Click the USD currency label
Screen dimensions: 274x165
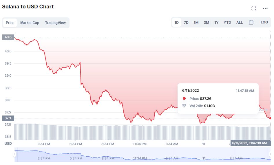pyautogui.click(x=8, y=144)
